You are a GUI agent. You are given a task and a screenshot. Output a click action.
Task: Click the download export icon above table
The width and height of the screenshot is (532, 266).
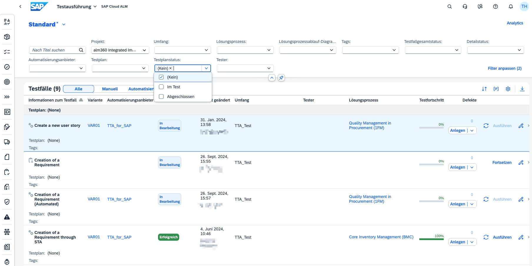[x=522, y=89]
